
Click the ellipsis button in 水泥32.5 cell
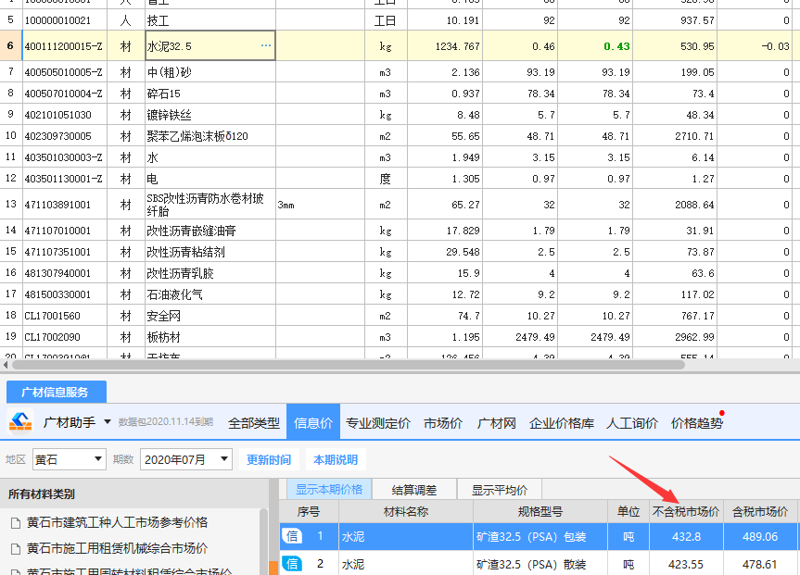(266, 45)
